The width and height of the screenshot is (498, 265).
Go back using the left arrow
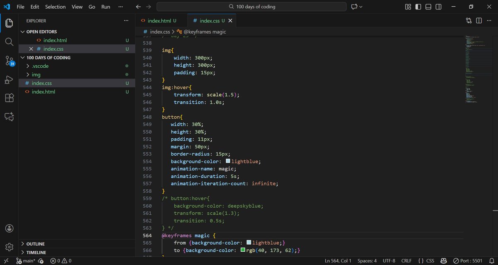139,7
